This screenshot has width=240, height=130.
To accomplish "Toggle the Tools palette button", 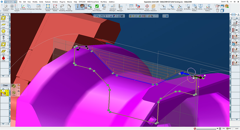I will tap(78, 7).
